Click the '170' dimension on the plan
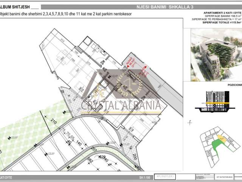 (114, 63)
